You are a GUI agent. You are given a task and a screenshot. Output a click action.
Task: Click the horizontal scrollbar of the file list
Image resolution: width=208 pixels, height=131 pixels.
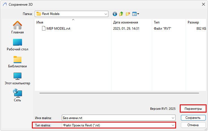coord(119,93)
